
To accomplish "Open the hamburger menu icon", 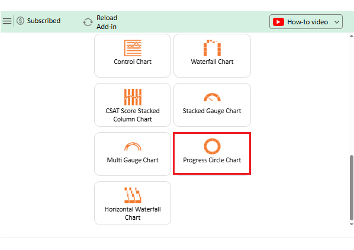I will pyautogui.click(x=7, y=21).
